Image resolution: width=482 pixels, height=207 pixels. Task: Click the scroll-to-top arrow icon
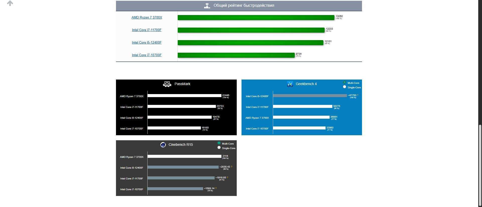click(x=10, y=3)
